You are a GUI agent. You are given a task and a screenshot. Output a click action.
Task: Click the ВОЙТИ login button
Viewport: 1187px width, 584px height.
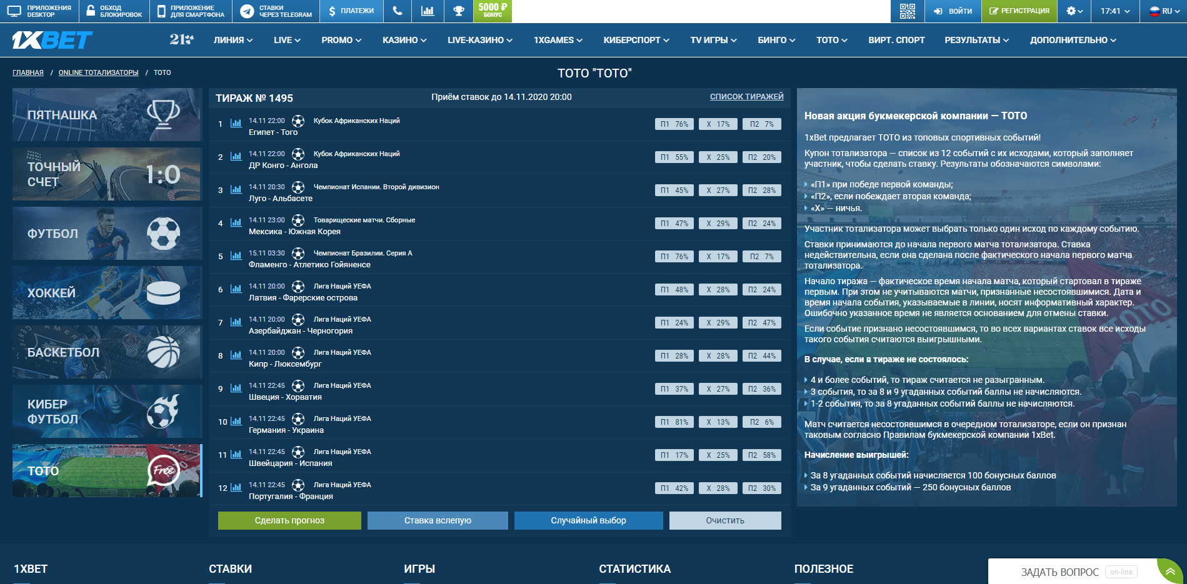953,11
